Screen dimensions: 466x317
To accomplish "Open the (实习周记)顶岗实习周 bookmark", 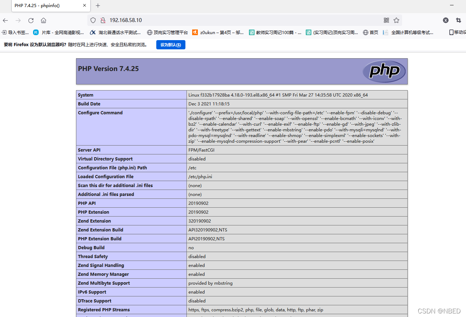I will pos(332,32).
